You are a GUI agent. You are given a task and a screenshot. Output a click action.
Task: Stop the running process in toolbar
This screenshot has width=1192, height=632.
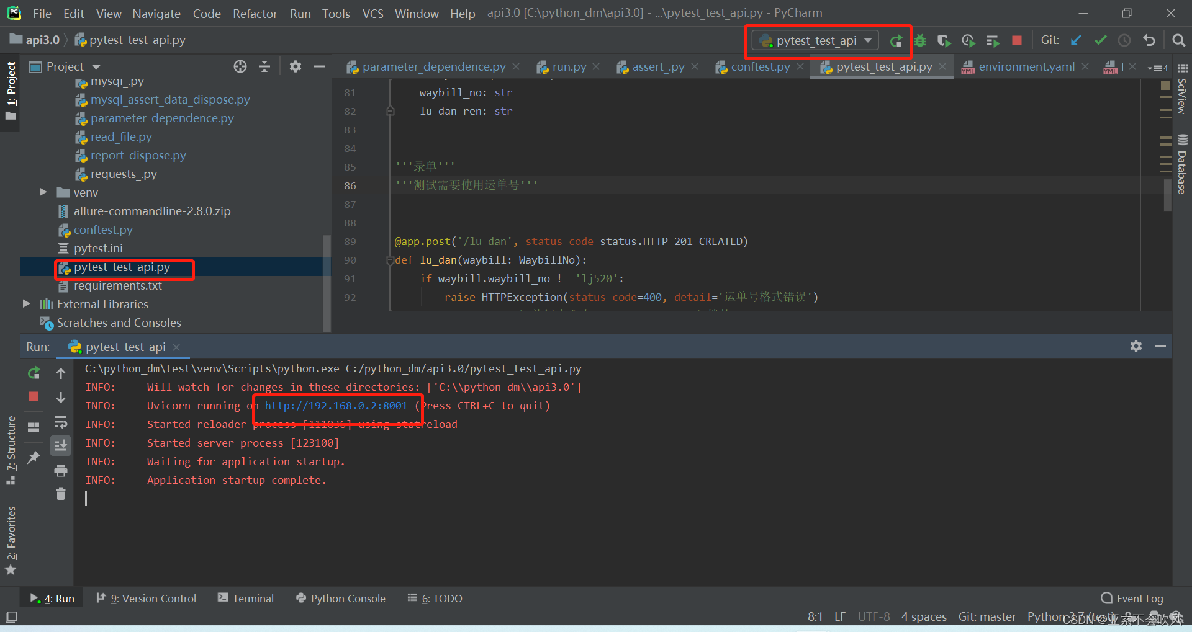[x=1016, y=41]
